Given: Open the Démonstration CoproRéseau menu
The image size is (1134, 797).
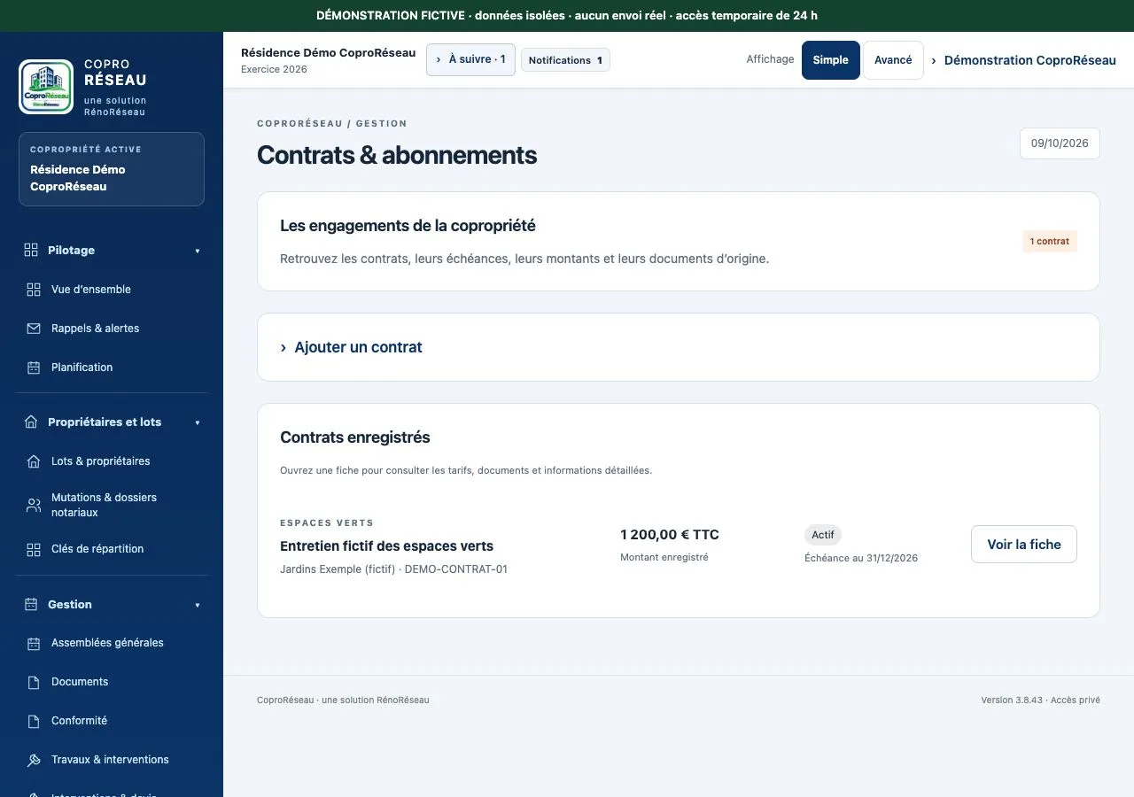Looking at the screenshot, I should (x=1023, y=60).
